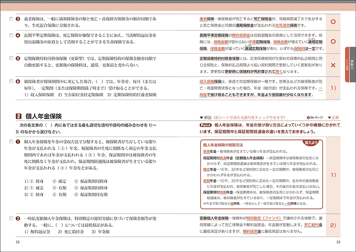
Task: Choose answer row 3) ending with 保証期間付有期
Action: (x=66, y=194)
